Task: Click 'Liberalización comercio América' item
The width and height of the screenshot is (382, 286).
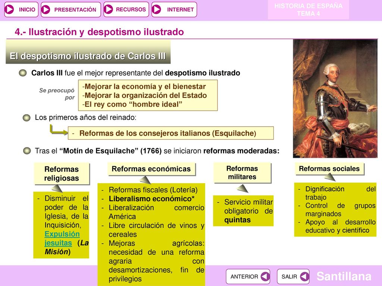Action: tap(156, 212)
